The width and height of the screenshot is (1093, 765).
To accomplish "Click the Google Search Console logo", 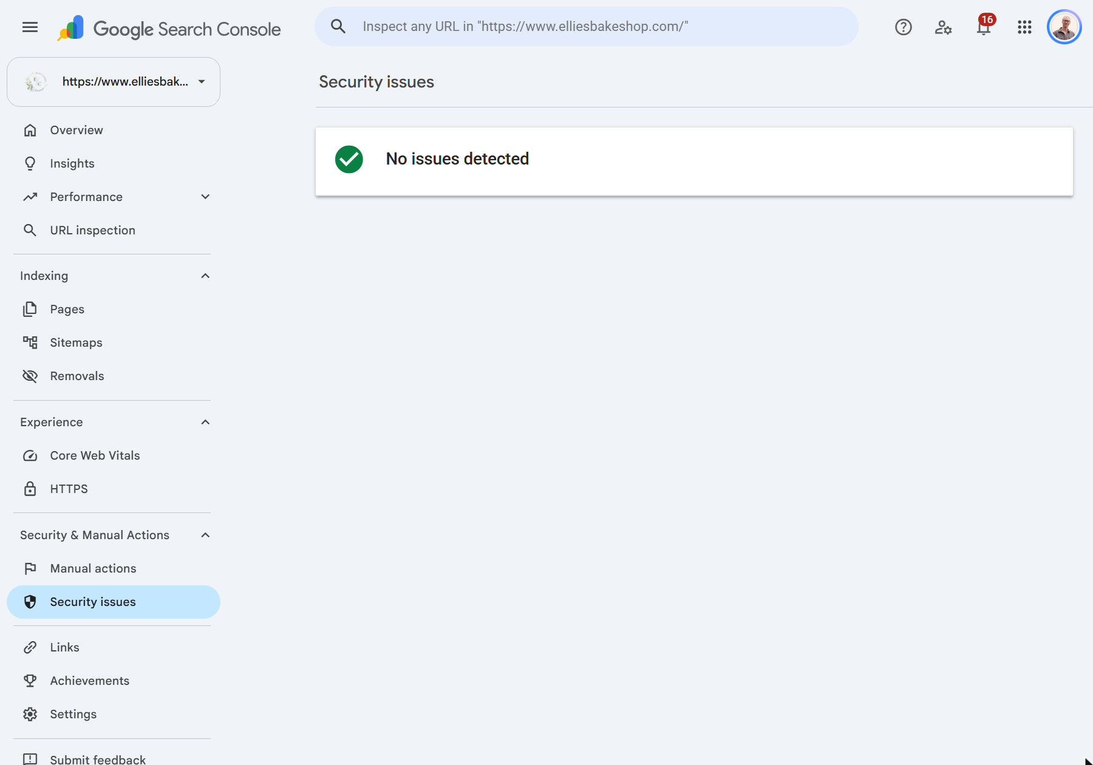I will tap(169, 29).
